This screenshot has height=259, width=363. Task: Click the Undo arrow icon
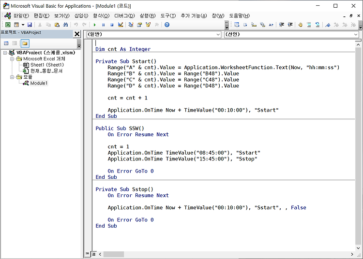coord(76,25)
